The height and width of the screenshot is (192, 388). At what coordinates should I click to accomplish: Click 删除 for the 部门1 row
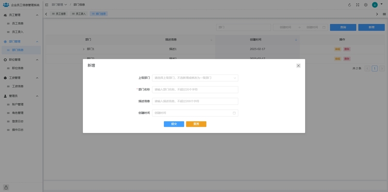click(347, 49)
